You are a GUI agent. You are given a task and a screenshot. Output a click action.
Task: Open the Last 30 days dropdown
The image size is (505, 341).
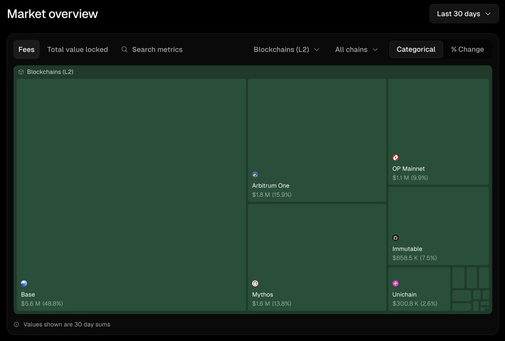pos(464,14)
